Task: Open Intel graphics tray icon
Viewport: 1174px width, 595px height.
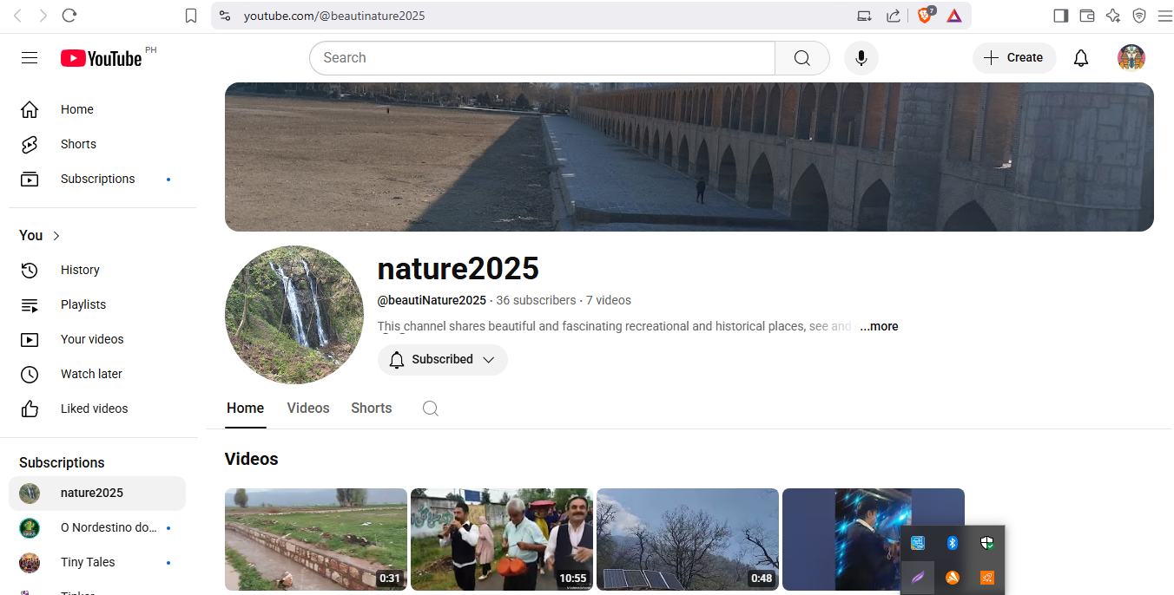Action: pos(918,543)
